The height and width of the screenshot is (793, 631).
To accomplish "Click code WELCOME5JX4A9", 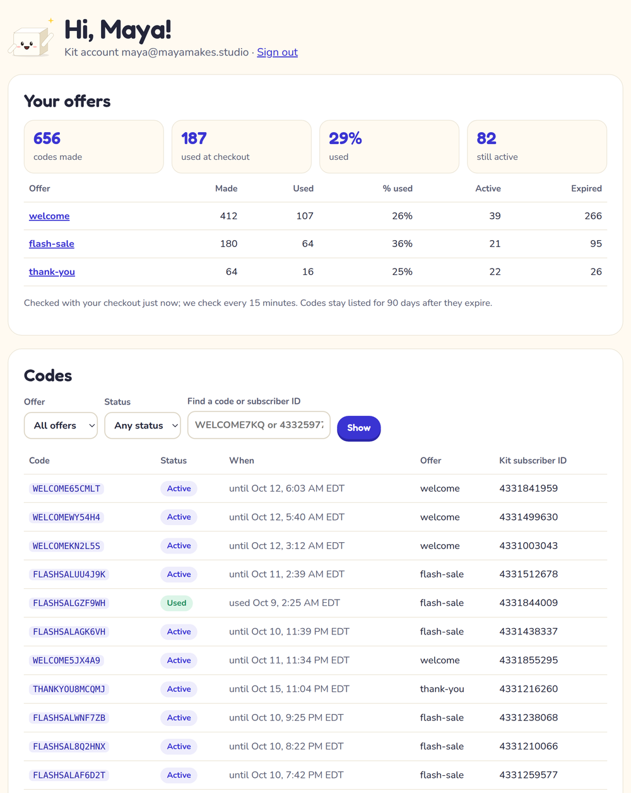I will 66,660.
